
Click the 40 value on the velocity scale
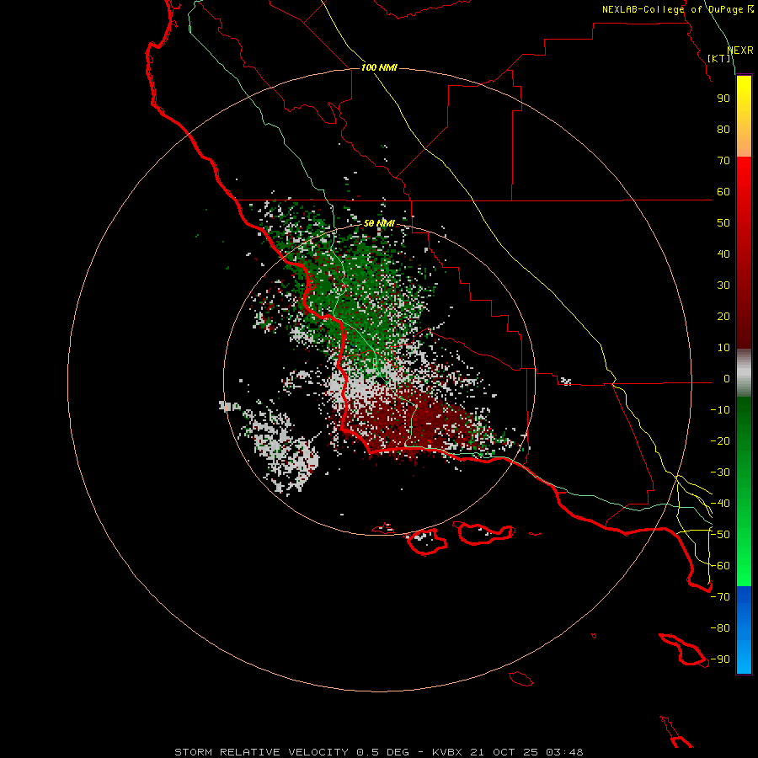point(723,254)
